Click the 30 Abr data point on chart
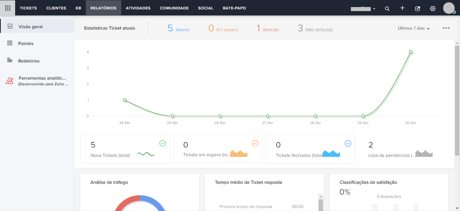This screenshot has width=460, height=211. click(x=410, y=52)
